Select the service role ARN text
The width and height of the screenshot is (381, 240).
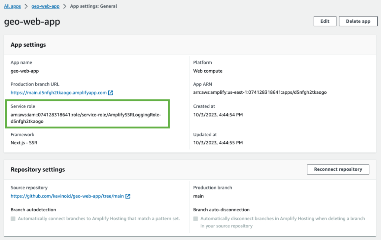tap(86, 118)
